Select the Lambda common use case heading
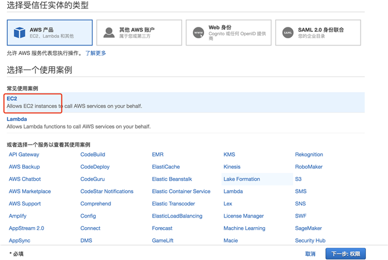Viewport: 388px width, 260px height. coord(17,119)
